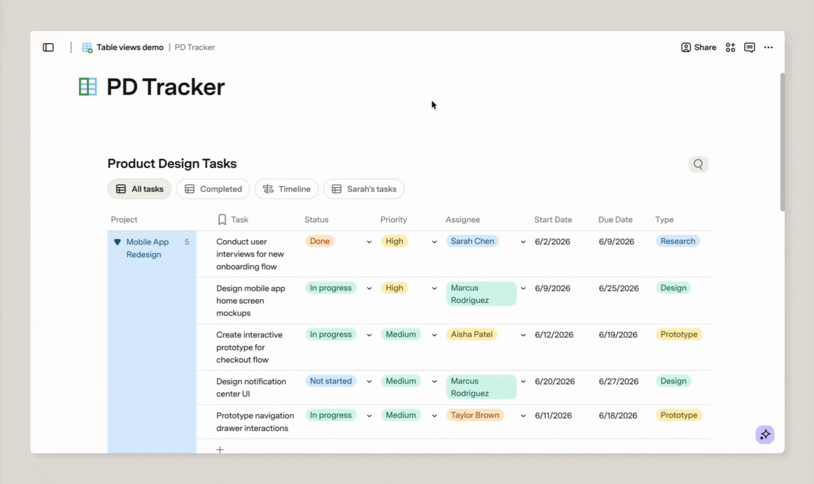
Task: Click the start date 6/12/2026
Action: (x=554, y=335)
